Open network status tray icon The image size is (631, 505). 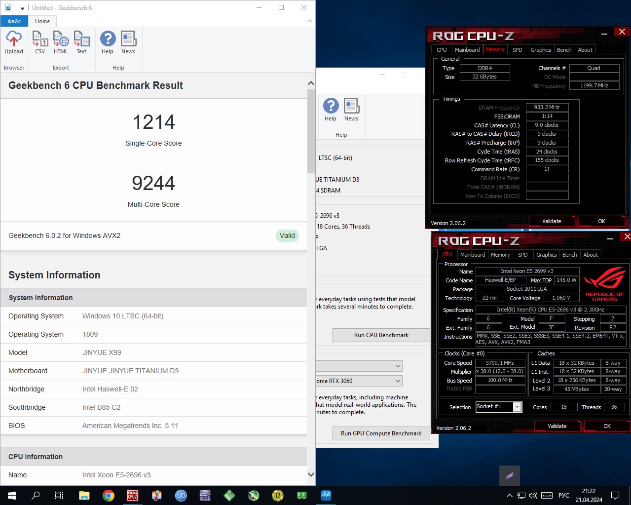[x=521, y=495]
